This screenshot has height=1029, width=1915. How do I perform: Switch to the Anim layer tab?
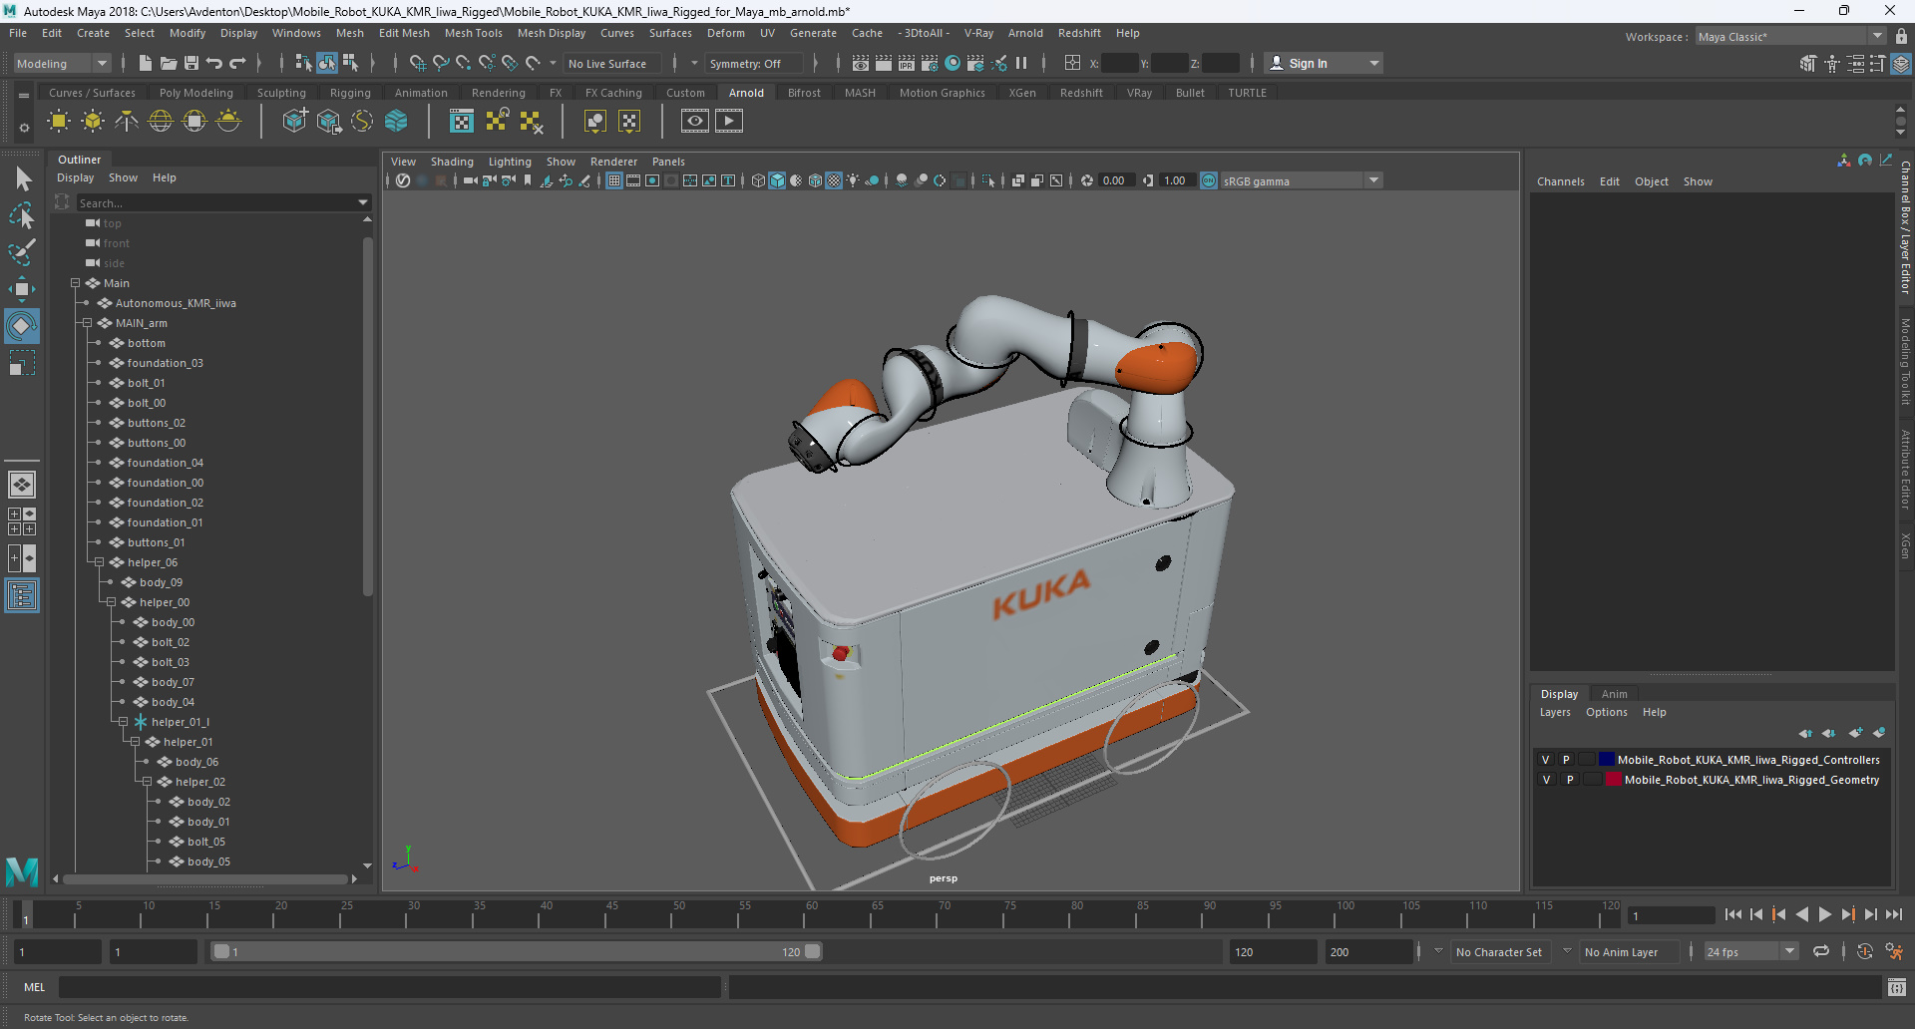click(x=1614, y=694)
